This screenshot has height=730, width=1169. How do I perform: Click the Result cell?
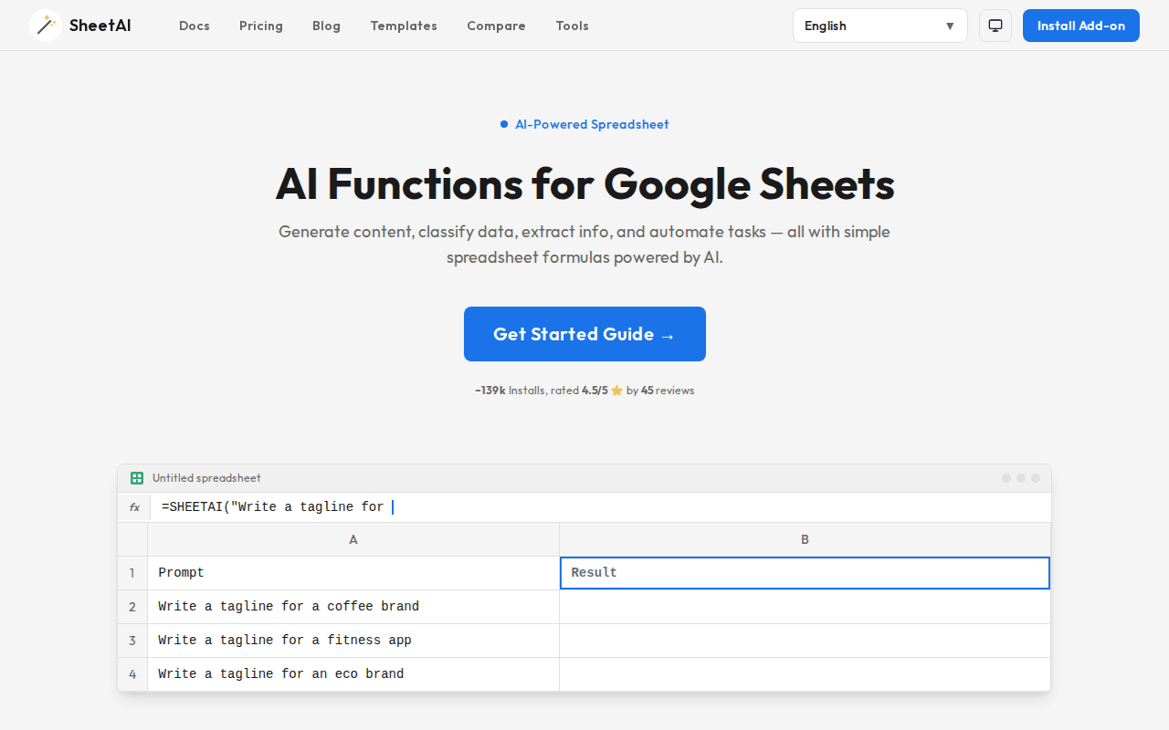click(x=805, y=573)
